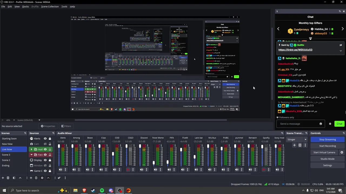Viewport: 346px width, 194px height.
Task: Mute the Discord audio channel
Action: (142, 169)
